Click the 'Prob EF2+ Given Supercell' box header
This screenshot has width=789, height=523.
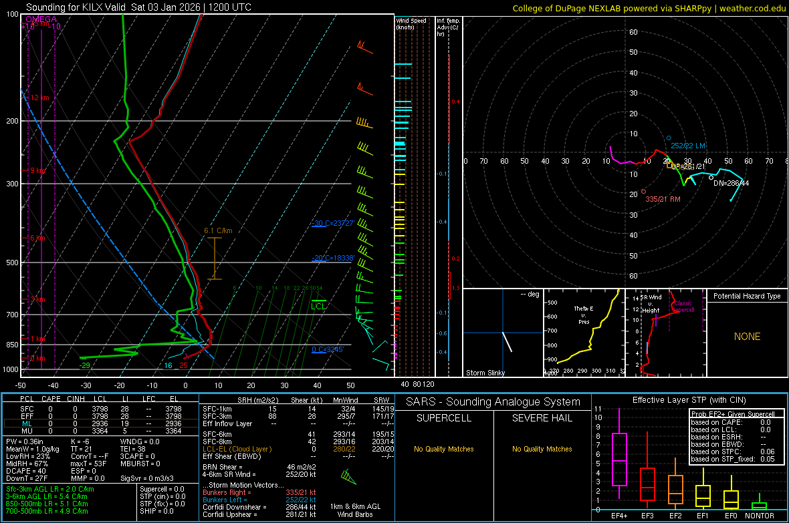pos(733,414)
